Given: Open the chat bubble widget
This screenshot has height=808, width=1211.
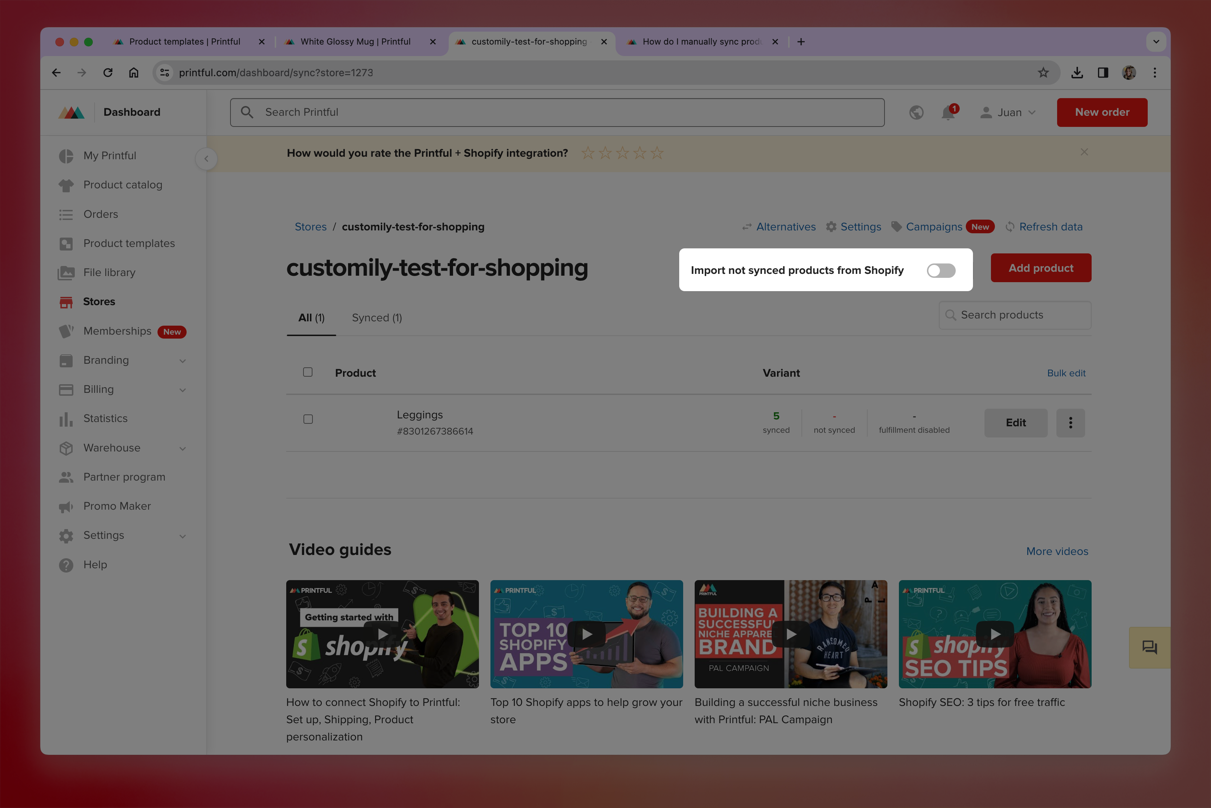Looking at the screenshot, I should point(1149,647).
